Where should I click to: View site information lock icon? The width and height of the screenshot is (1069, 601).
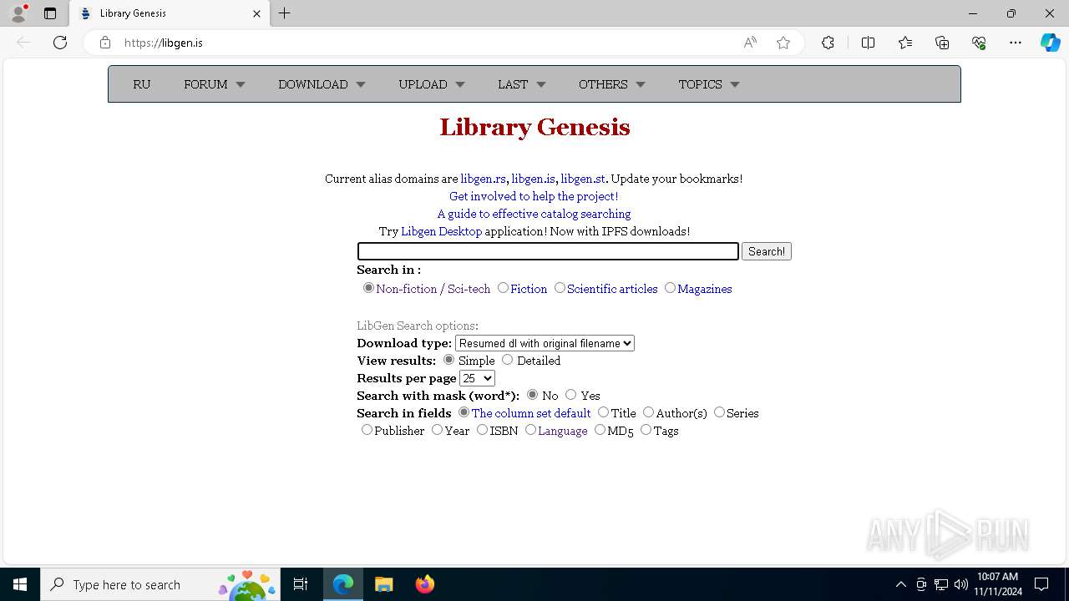tap(105, 43)
